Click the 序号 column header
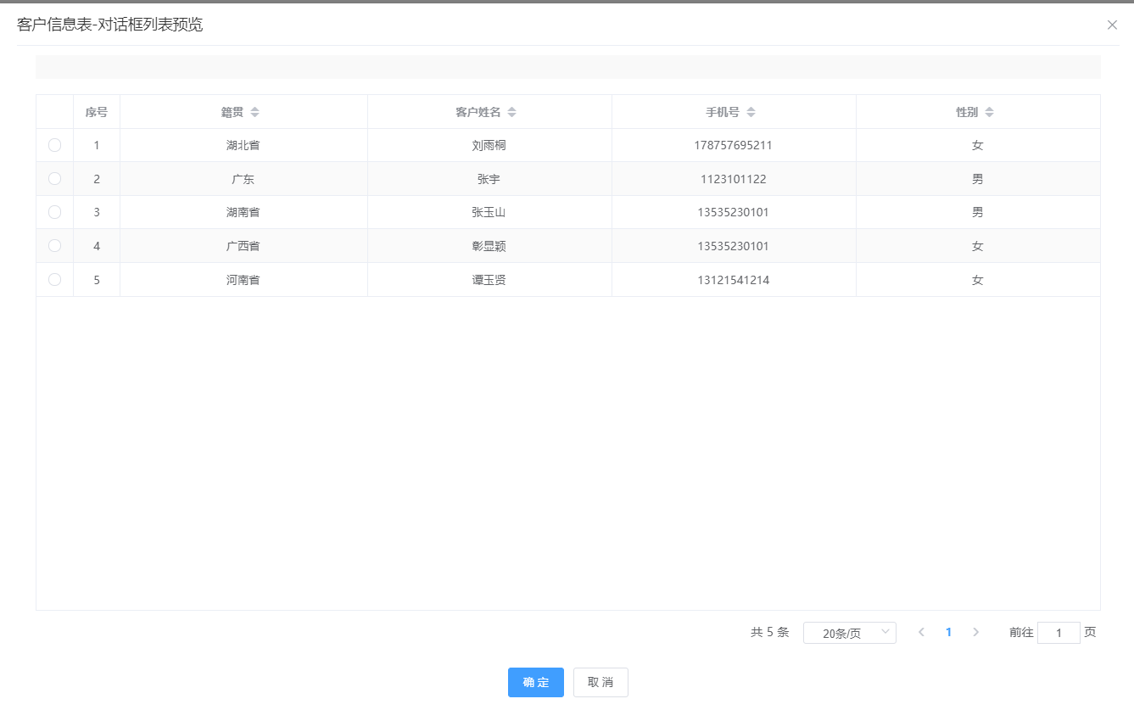 click(97, 112)
